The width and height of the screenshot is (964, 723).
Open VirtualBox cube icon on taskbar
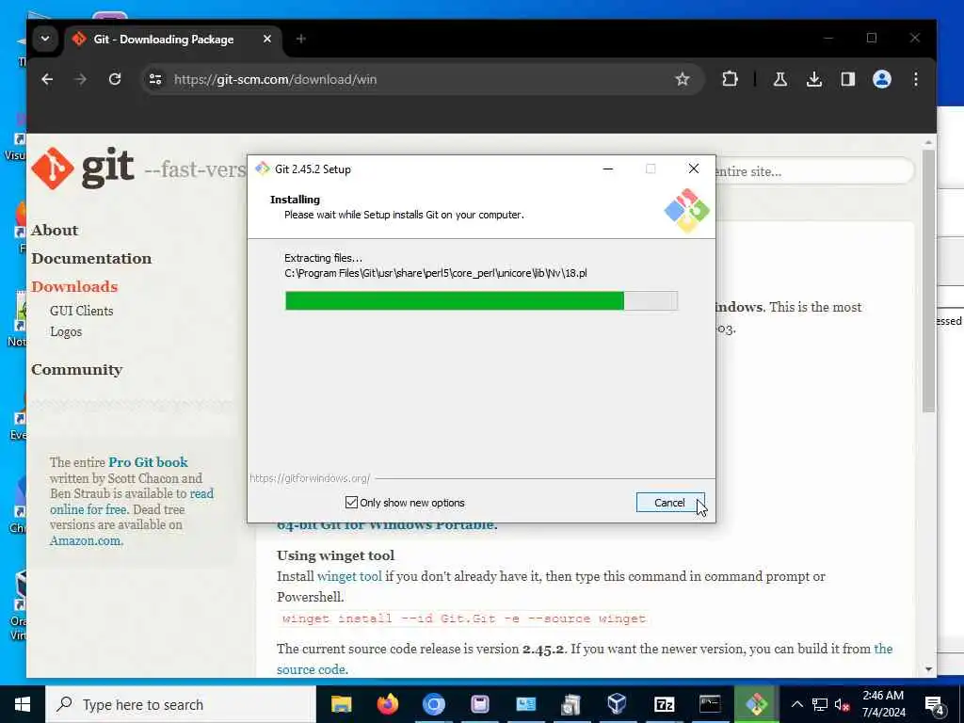617,704
